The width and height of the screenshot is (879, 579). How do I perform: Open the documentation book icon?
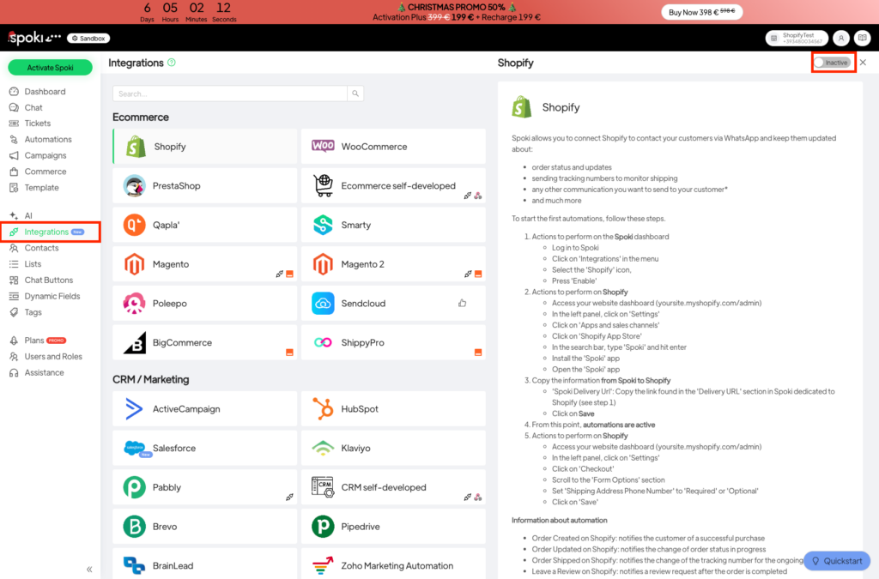tap(862, 38)
